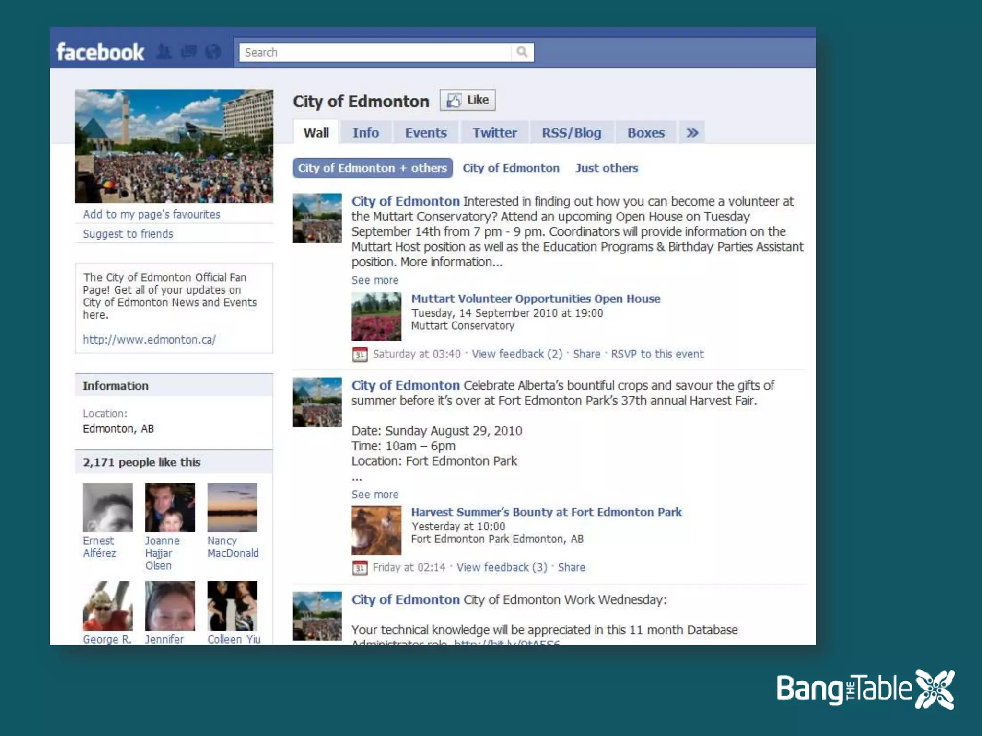The width and height of the screenshot is (982, 736).
Task: Click the search magnifier icon
Action: (x=522, y=52)
